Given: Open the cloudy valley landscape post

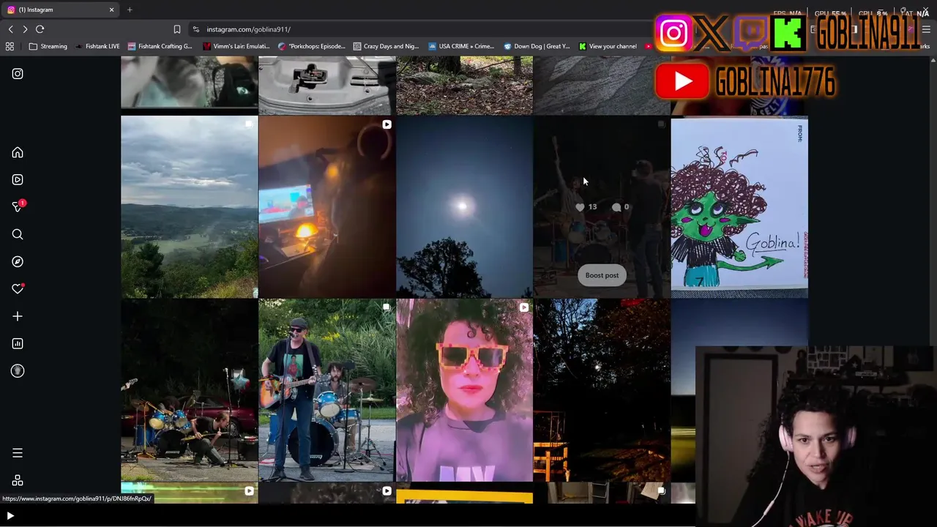Looking at the screenshot, I should tap(189, 207).
